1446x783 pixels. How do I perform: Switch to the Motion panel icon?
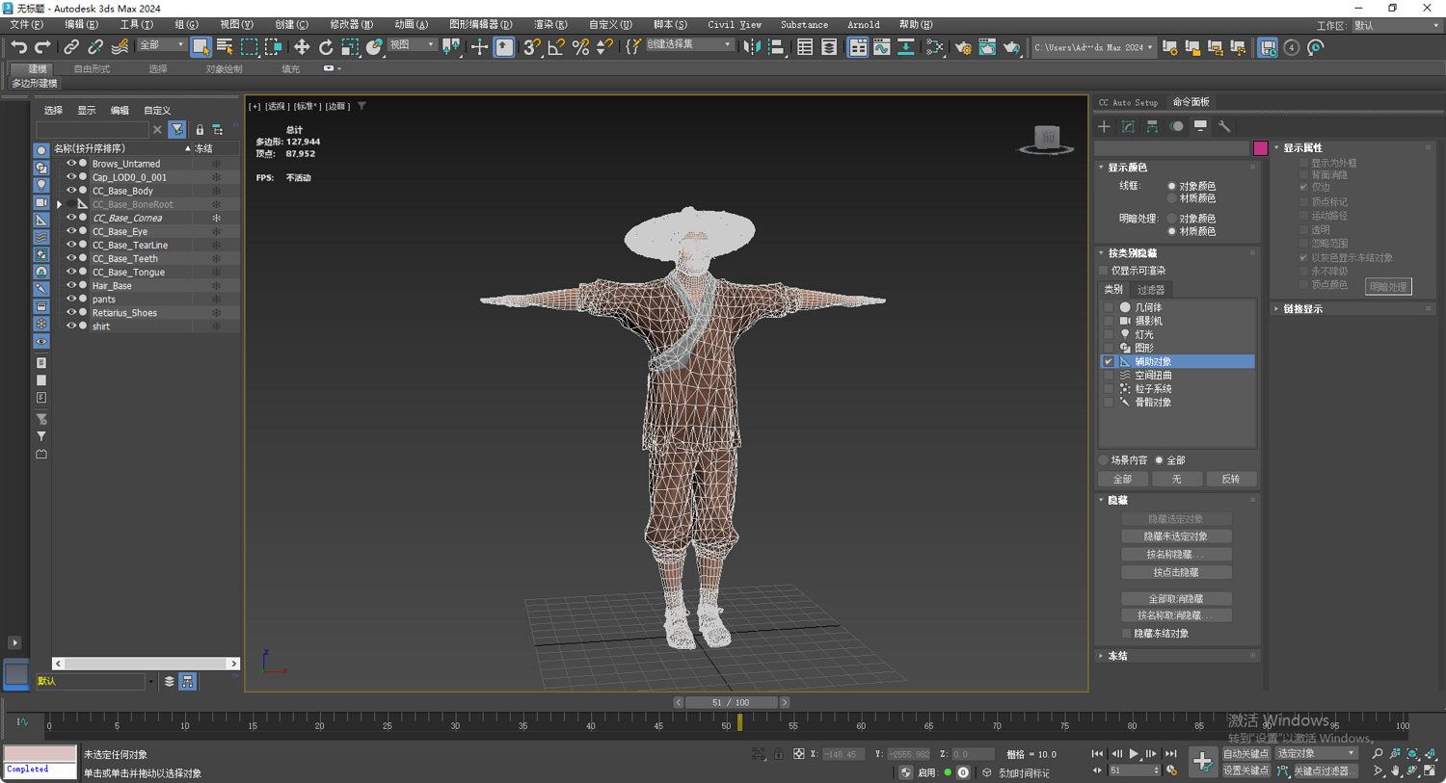coord(1177,126)
